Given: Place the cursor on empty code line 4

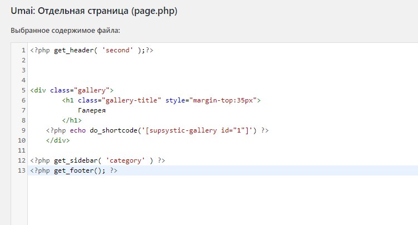Looking at the screenshot, I should (x=223, y=80).
